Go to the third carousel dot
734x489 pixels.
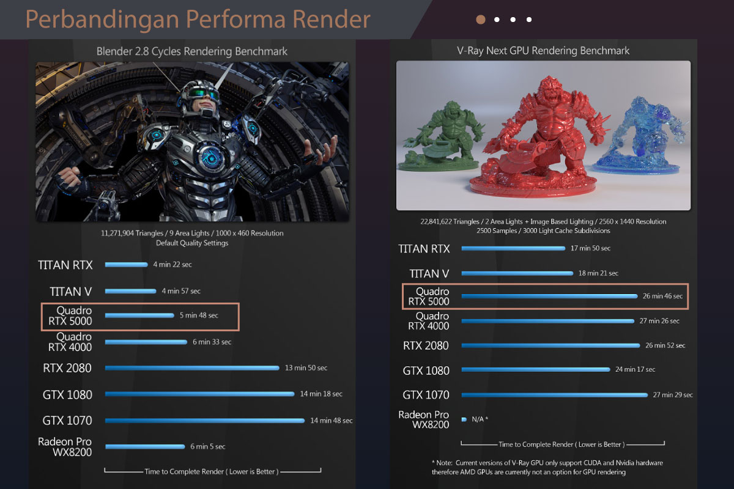pyautogui.click(x=513, y=20)
